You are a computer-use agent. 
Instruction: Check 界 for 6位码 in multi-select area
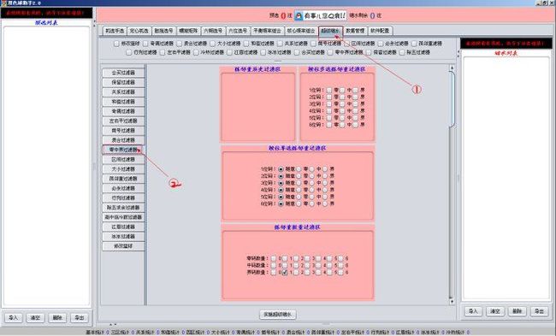pyautogui.click(x=355, y=125)
